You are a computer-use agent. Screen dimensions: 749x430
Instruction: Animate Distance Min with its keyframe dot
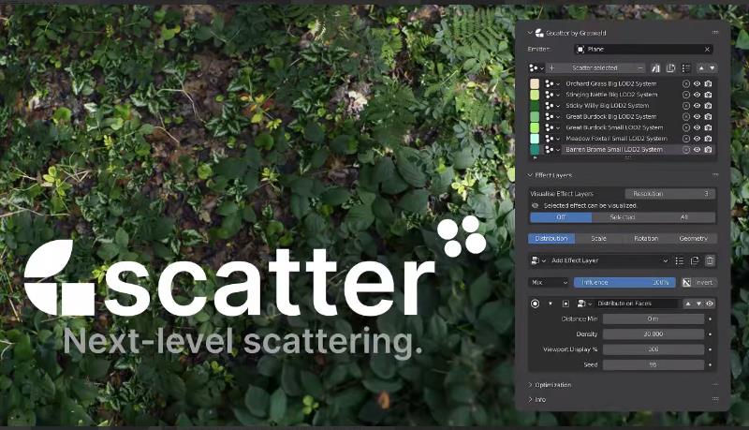tap(710, 319)
